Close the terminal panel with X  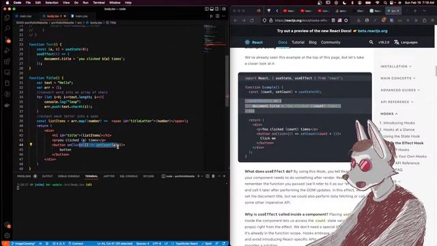(x=225, y=176)
